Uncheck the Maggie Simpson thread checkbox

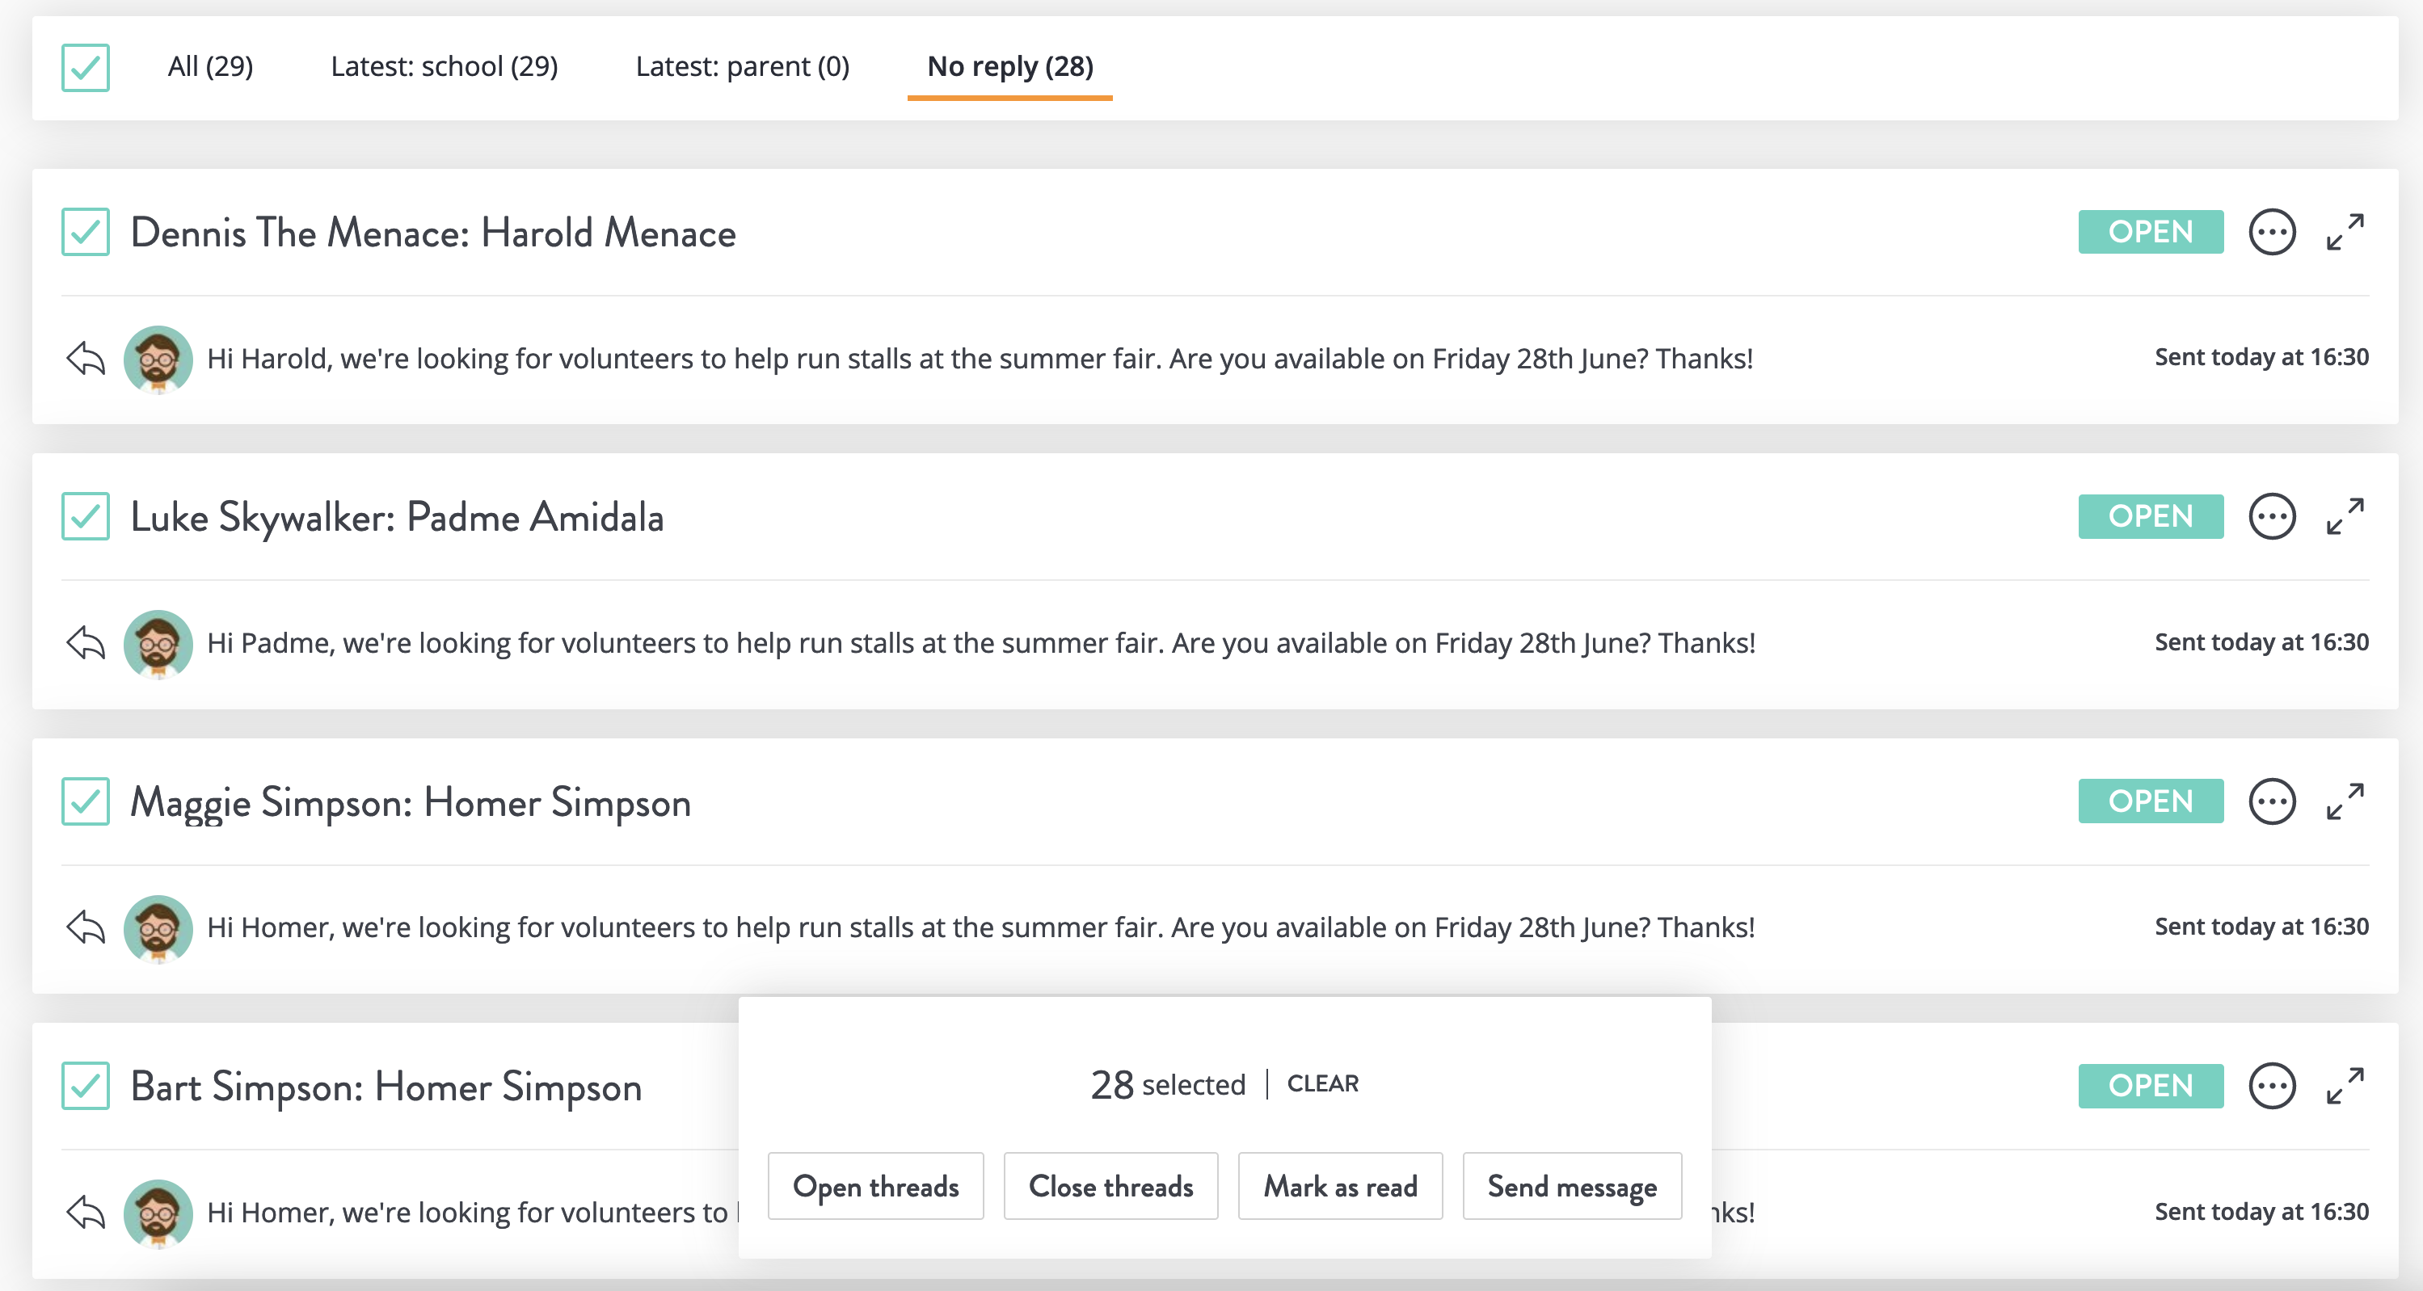point(86,801)
